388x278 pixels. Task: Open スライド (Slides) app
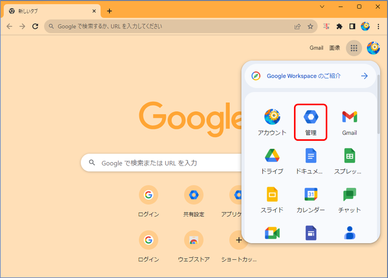pos(272,200)
